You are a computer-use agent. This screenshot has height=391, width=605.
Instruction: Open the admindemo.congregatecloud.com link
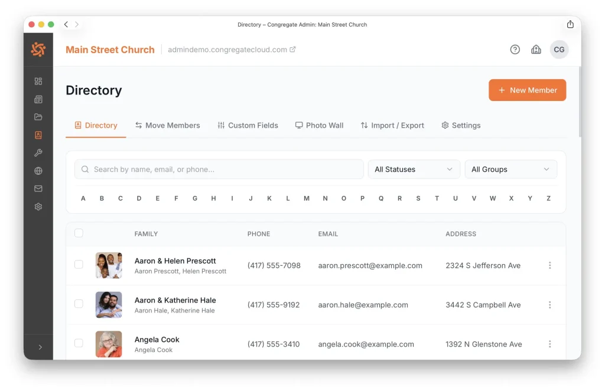(232, 50)
